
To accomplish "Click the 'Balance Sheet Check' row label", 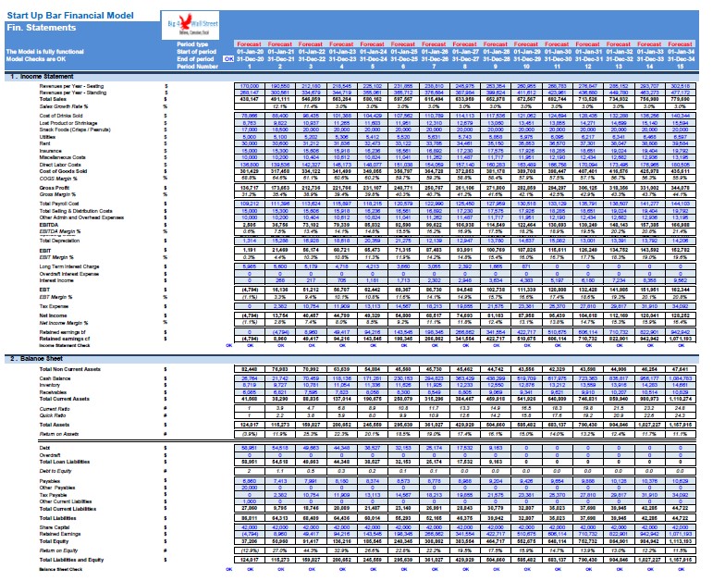I will [60, 570].
